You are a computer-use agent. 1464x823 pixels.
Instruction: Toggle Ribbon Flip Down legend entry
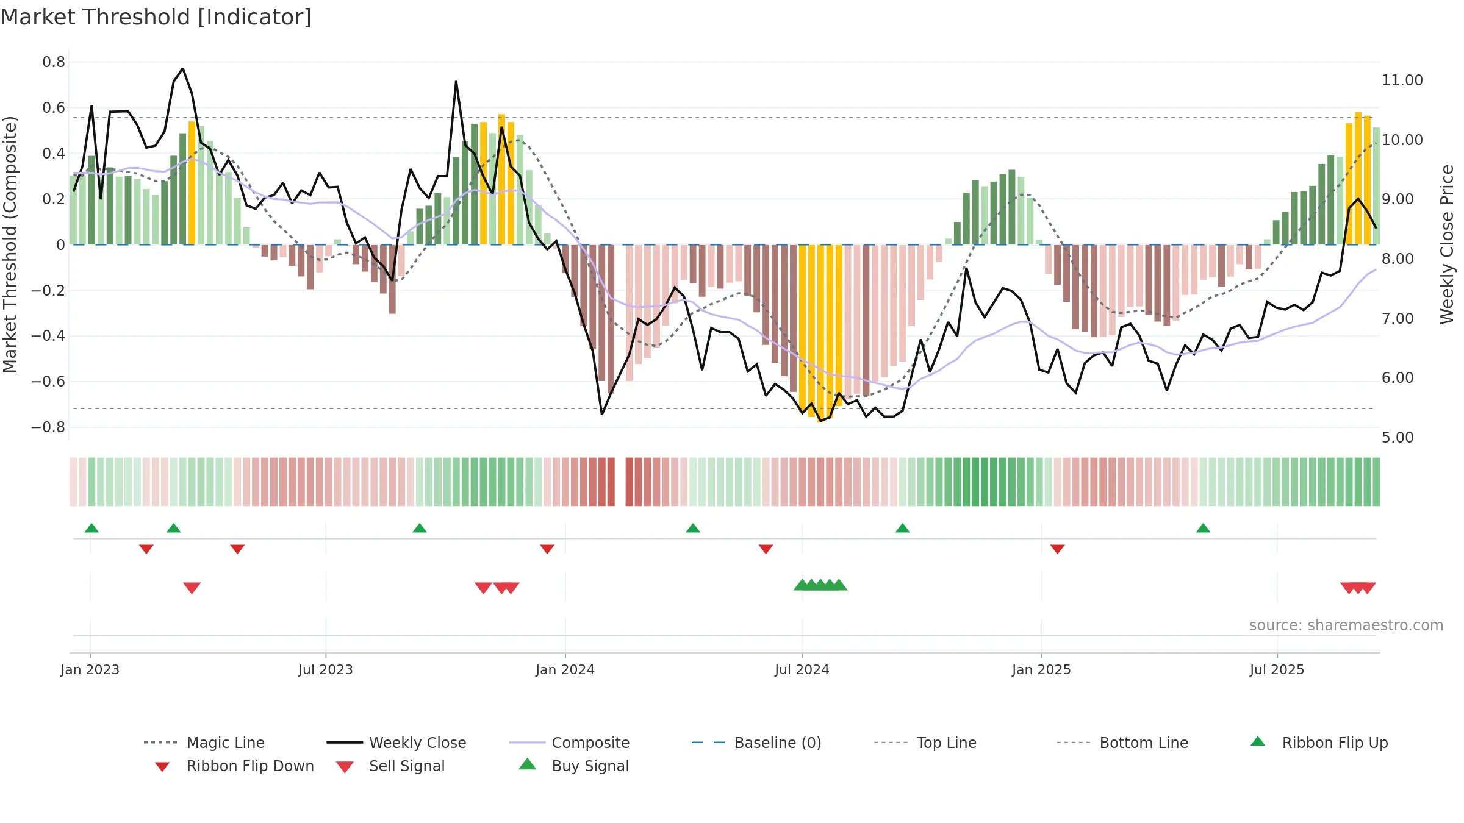[x=234, y=766]
